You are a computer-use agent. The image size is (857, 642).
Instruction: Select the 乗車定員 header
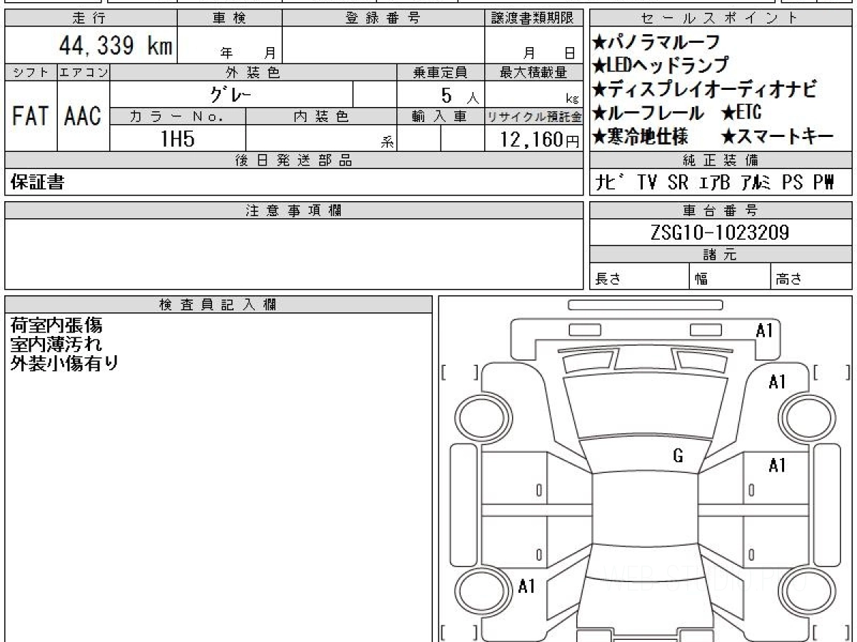[440, 72]
